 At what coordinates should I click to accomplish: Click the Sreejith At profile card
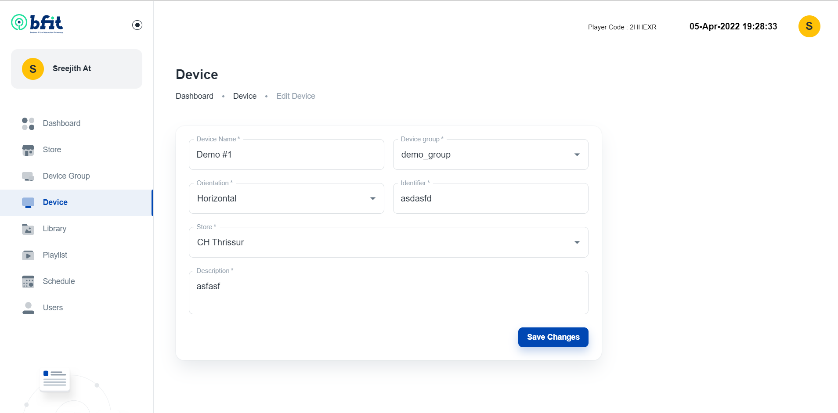point(76,69)
